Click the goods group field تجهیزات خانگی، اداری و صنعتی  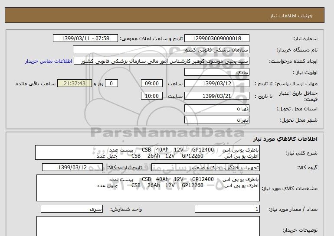click(x=205, y=167)
